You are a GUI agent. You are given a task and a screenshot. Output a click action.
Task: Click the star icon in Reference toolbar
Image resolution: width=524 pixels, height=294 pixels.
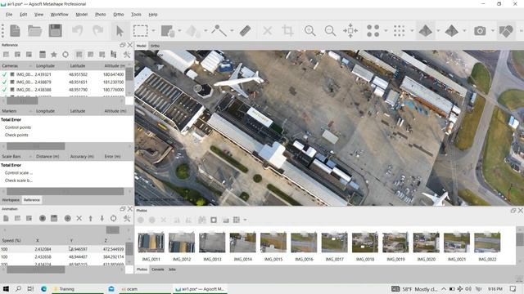(54, 55)
